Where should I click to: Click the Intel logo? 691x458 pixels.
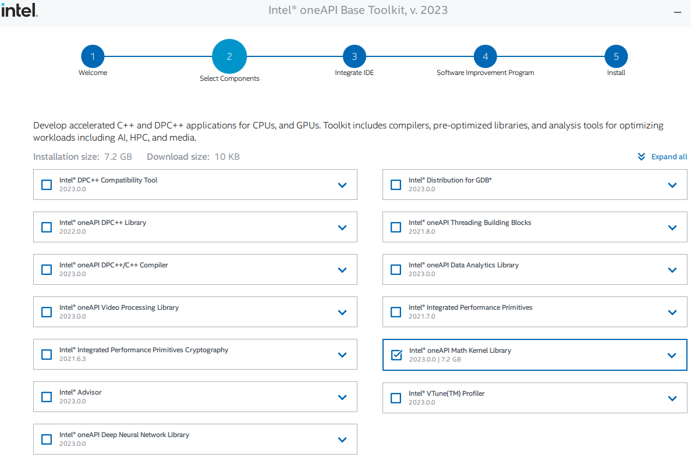(x=19, y=10)
